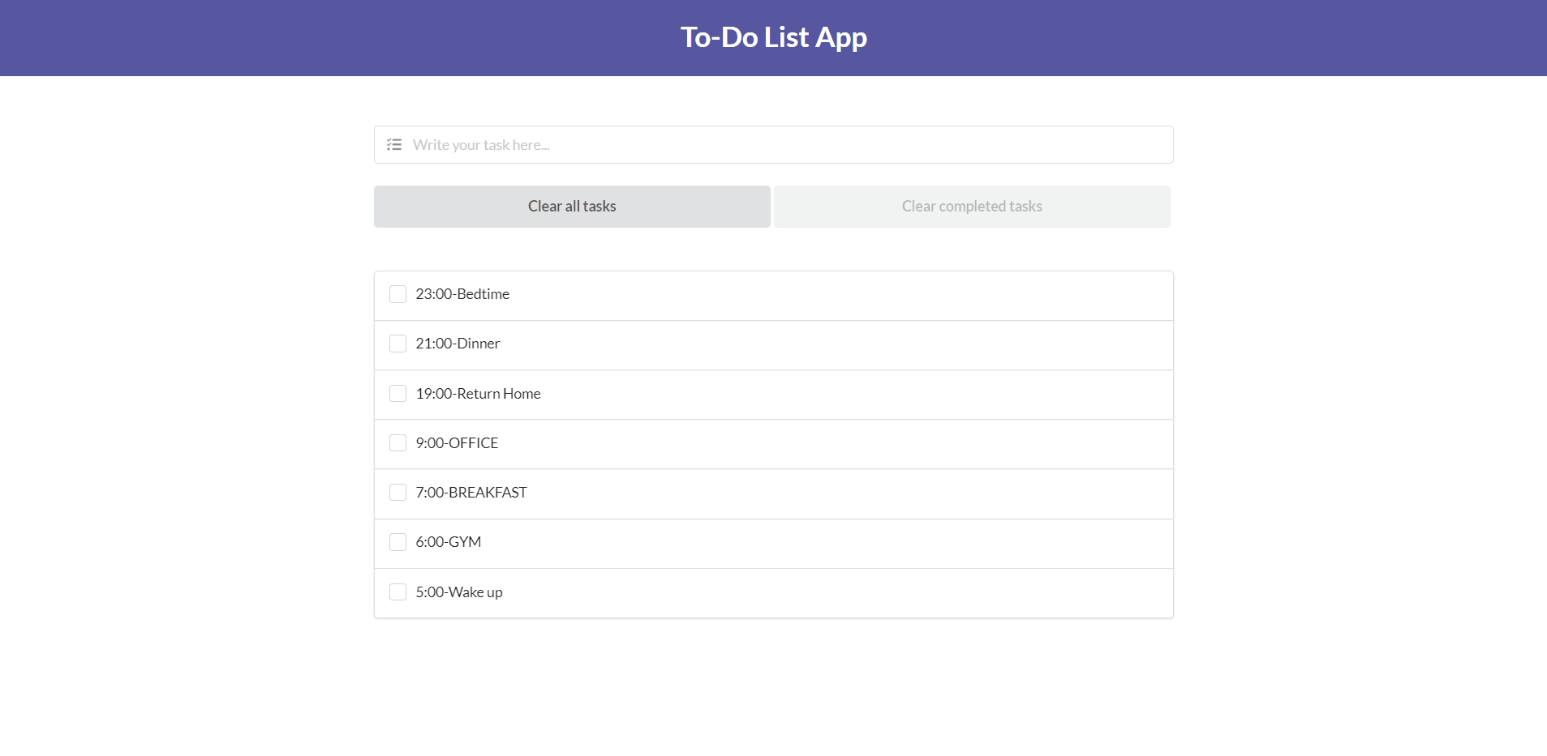Mark 6:00-GYM as completed
1547x756 pixels.
(397, 541)
